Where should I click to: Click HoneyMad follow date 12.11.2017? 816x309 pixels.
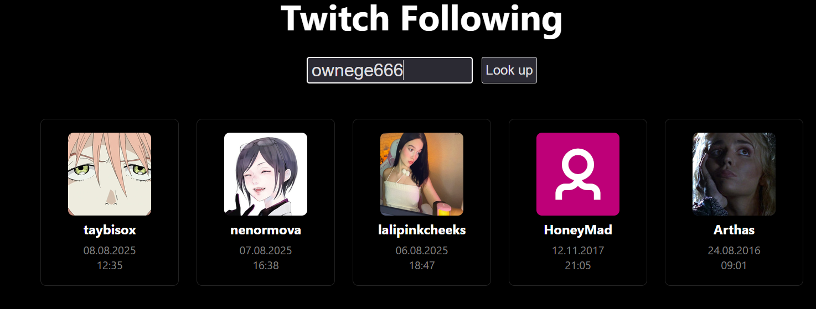coord(578,251)
